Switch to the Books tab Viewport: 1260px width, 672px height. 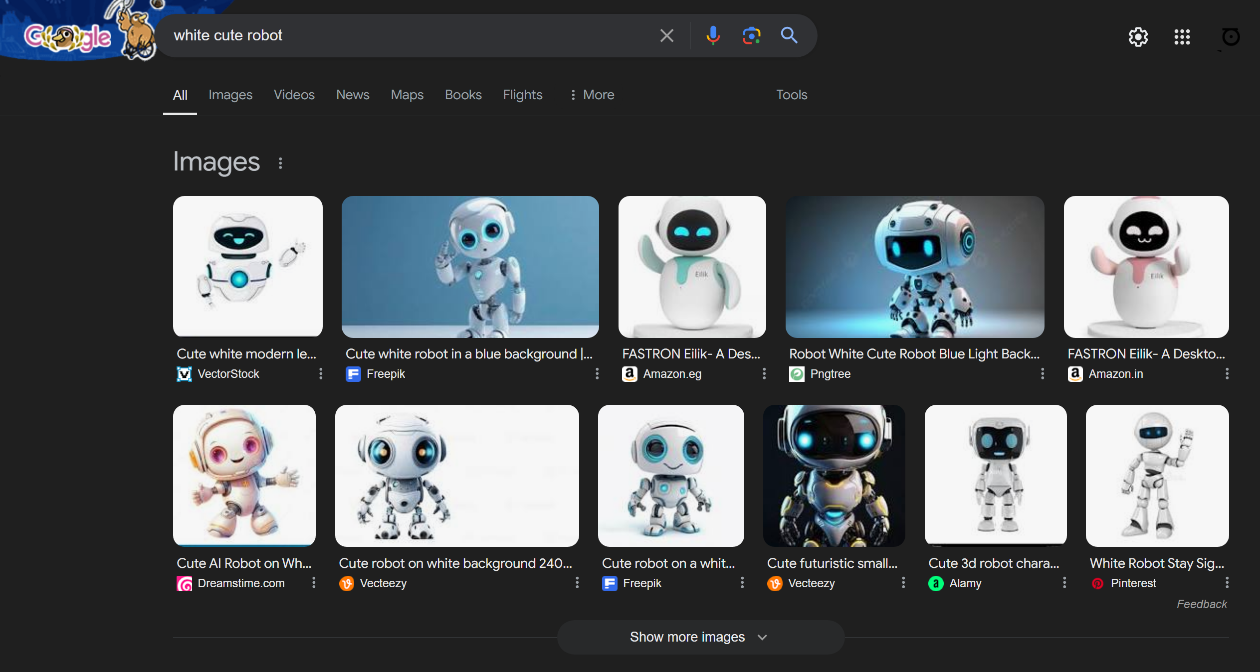[x=463, y=95]
